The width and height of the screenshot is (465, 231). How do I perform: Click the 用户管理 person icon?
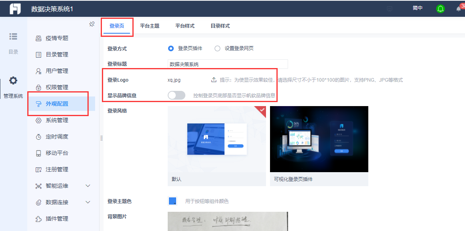[x=39, y=71]
